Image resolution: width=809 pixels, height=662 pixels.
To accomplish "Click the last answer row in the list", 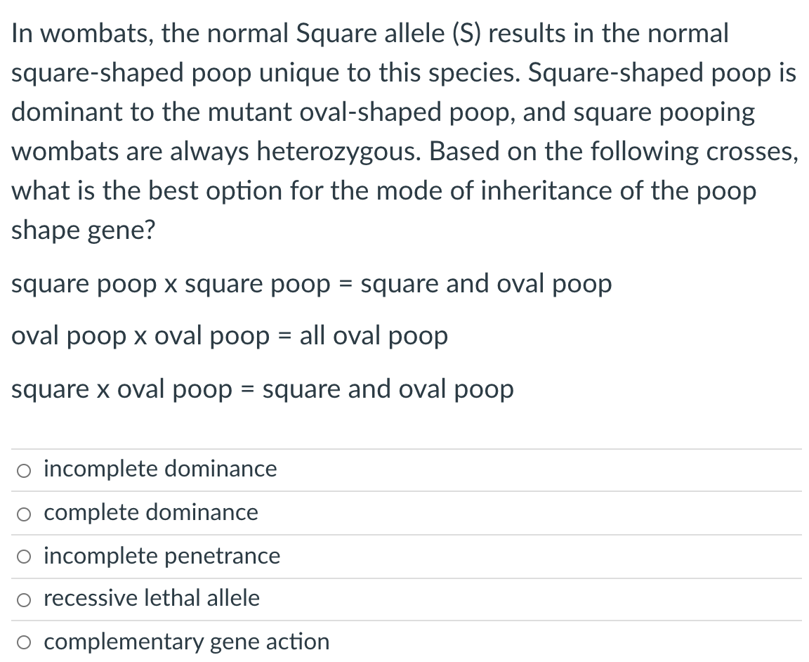I will (404, 642).
